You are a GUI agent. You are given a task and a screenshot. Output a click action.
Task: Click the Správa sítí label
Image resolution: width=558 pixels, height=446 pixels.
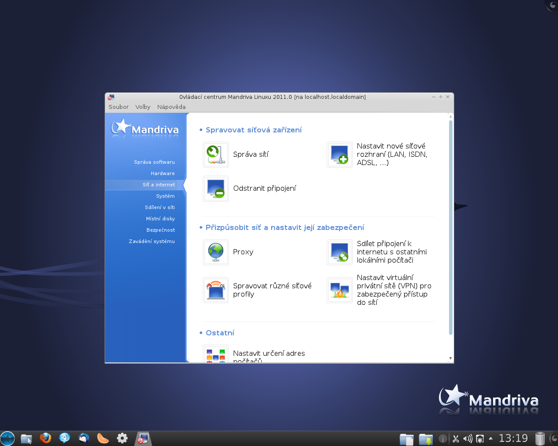251,155
